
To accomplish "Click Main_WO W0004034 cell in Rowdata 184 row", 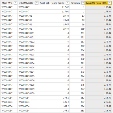I will pos(9,106).
